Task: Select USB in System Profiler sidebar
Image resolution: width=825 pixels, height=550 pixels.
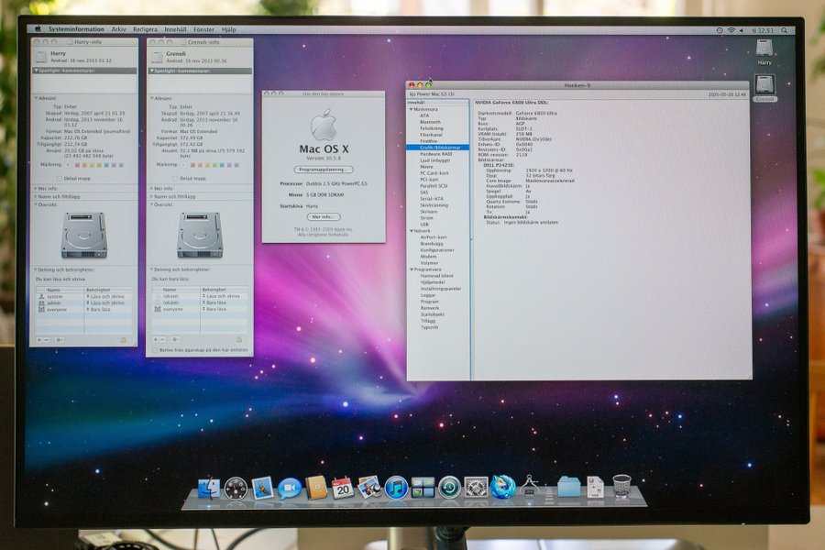Action: (x=424, y=225)
